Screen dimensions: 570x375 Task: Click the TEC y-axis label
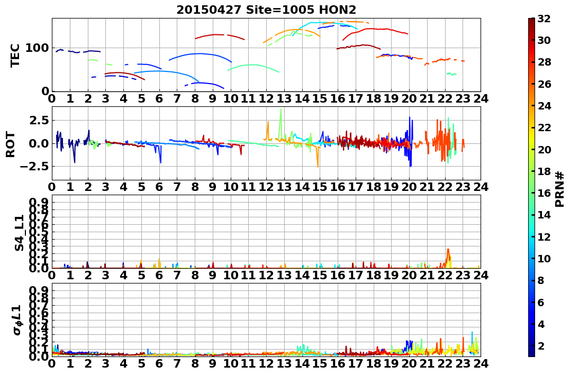(14, 56)
